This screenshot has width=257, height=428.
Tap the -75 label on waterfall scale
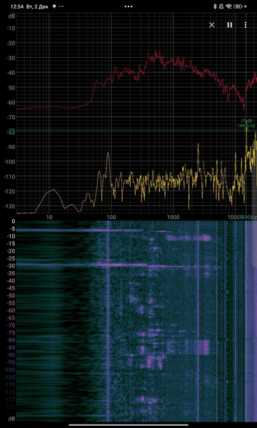point(11,332)
